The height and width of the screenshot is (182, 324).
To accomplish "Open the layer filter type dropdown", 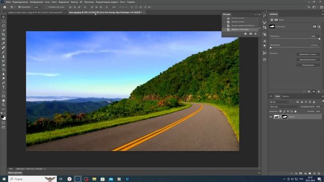I will (x=279, y=102).
